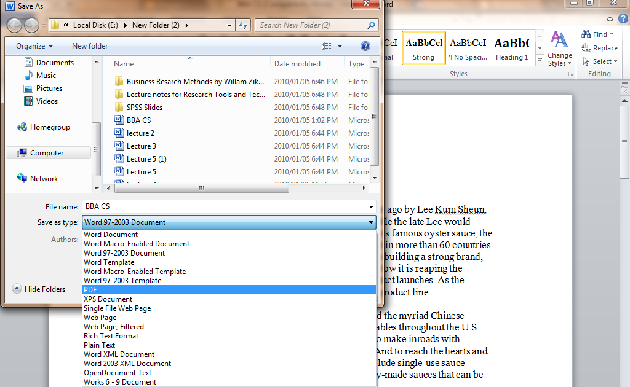
Task: Sort by Type column header
Action: pos(356,64)
